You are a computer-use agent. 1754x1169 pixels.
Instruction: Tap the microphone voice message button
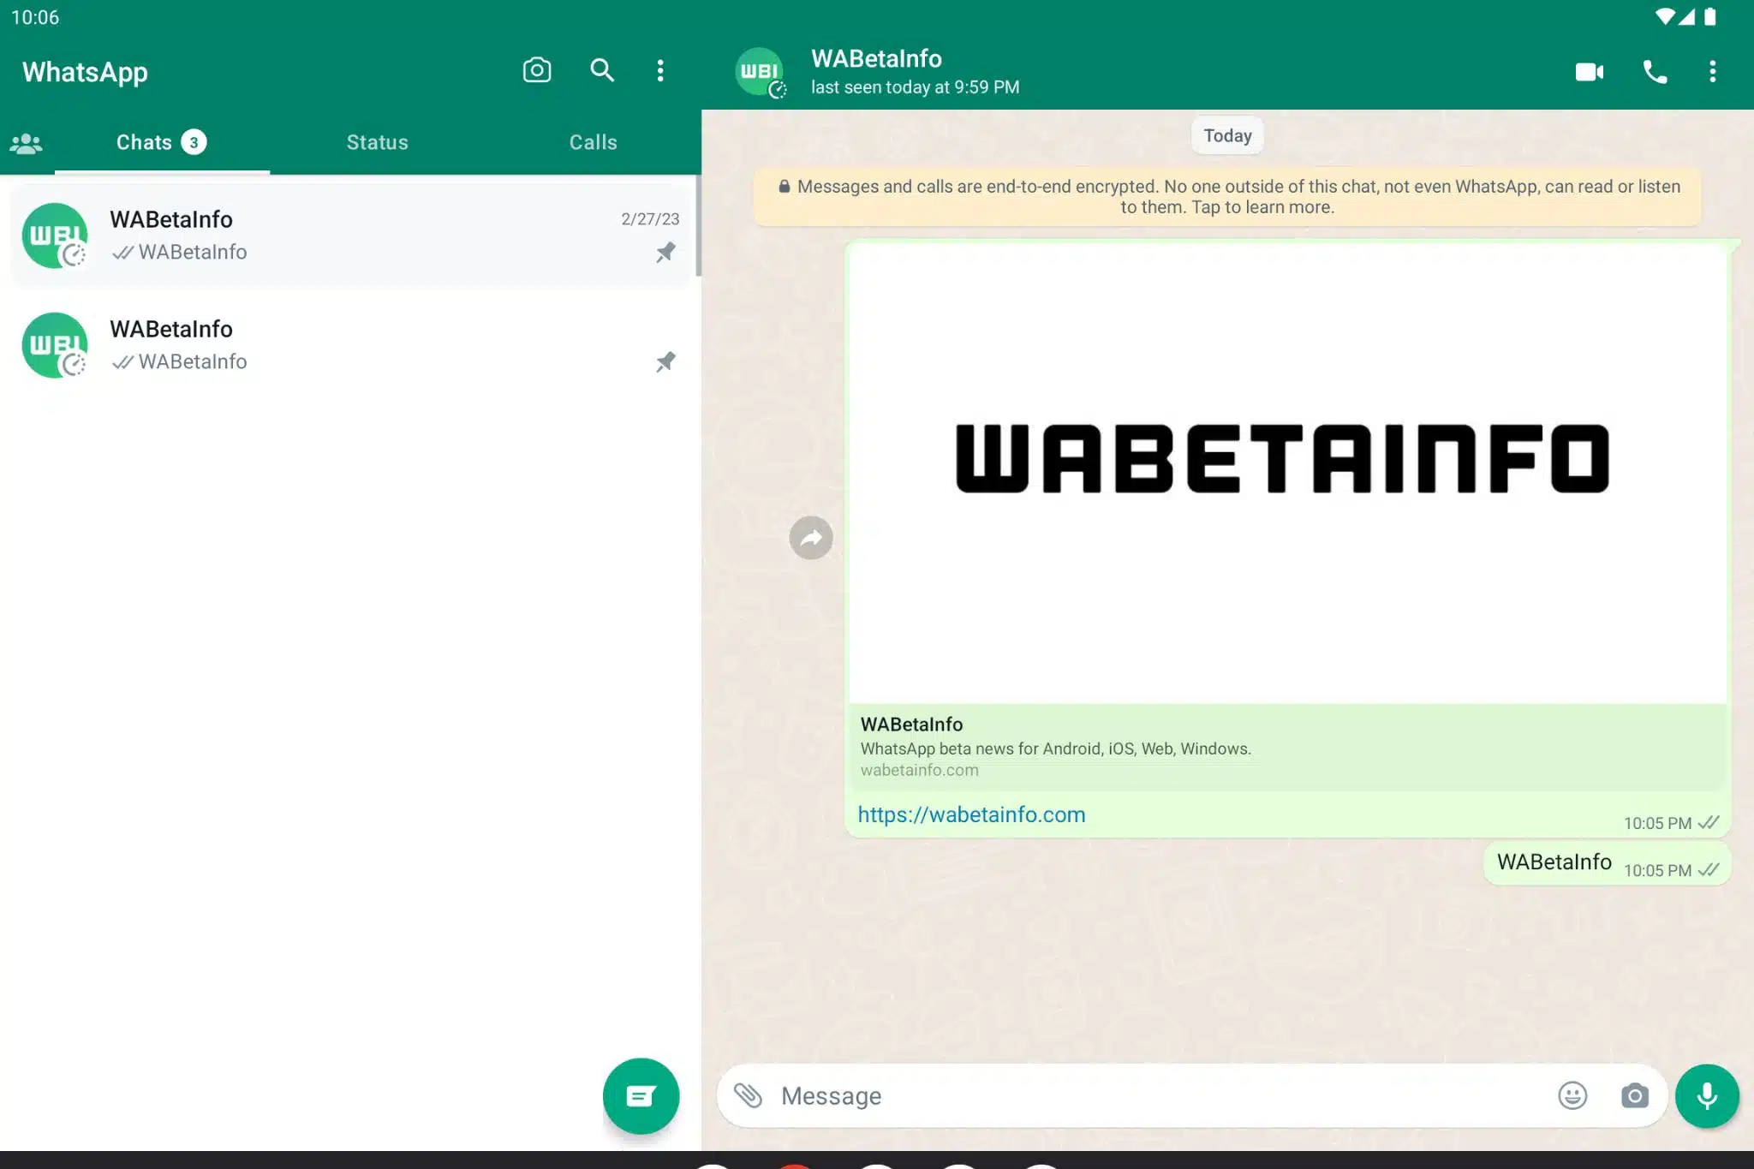(1706, 1095)
